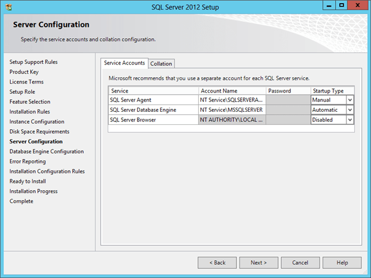Click Error Reporting step in sidebar

tap(28, 161)
